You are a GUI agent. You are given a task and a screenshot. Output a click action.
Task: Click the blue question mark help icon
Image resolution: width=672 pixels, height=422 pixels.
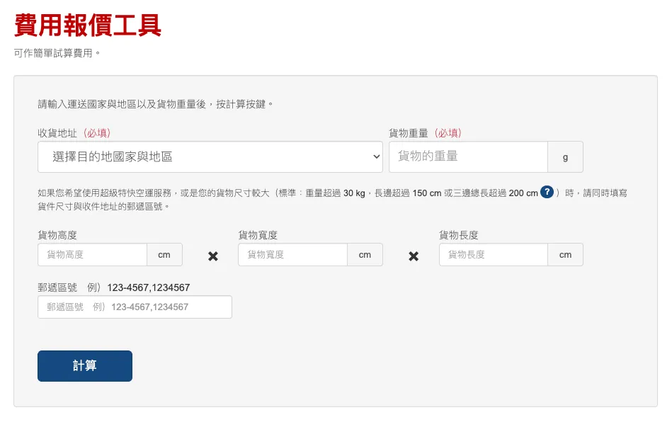click(547, 193)
